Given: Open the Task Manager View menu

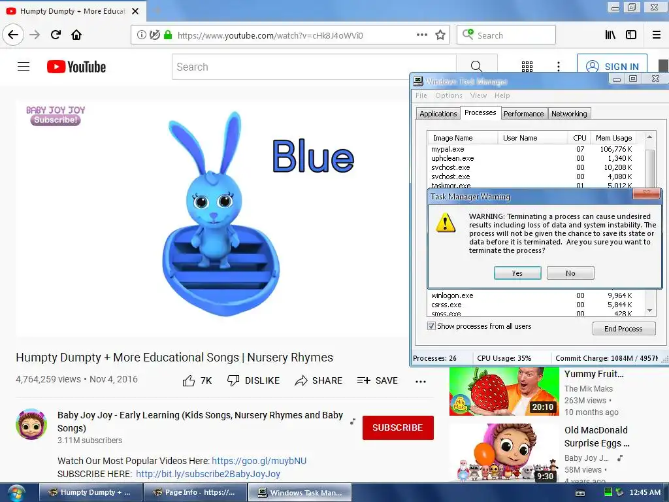Looking at the screenshot, I should (x=478, y=95).
